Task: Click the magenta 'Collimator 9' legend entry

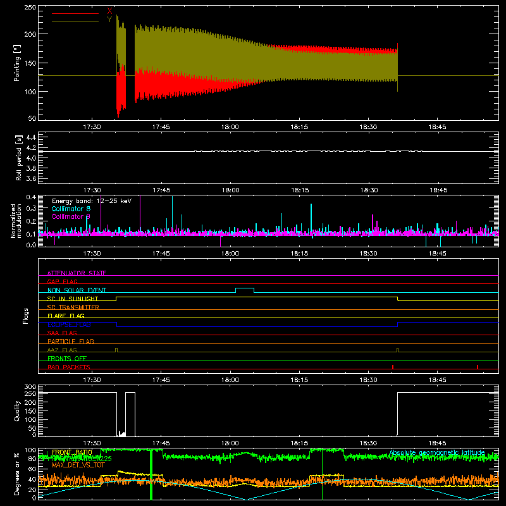Action: click(71, 216)
